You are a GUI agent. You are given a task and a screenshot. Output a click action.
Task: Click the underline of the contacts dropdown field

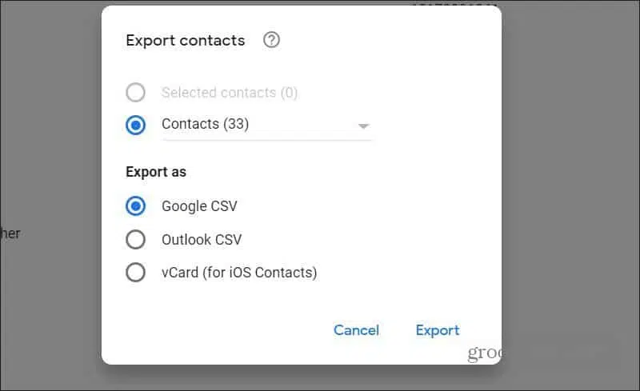266,141
